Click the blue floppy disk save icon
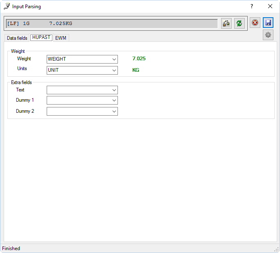This screenshot has width=280, height=253. click(x=268, y=23)
